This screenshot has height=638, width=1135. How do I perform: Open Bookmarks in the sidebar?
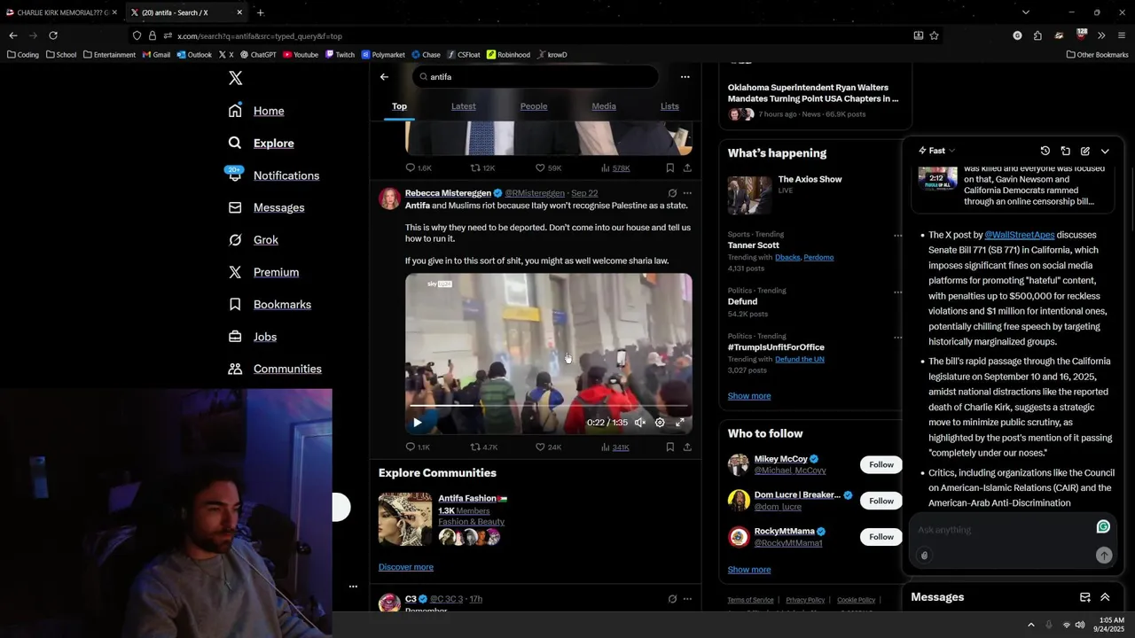coord(270,305)
